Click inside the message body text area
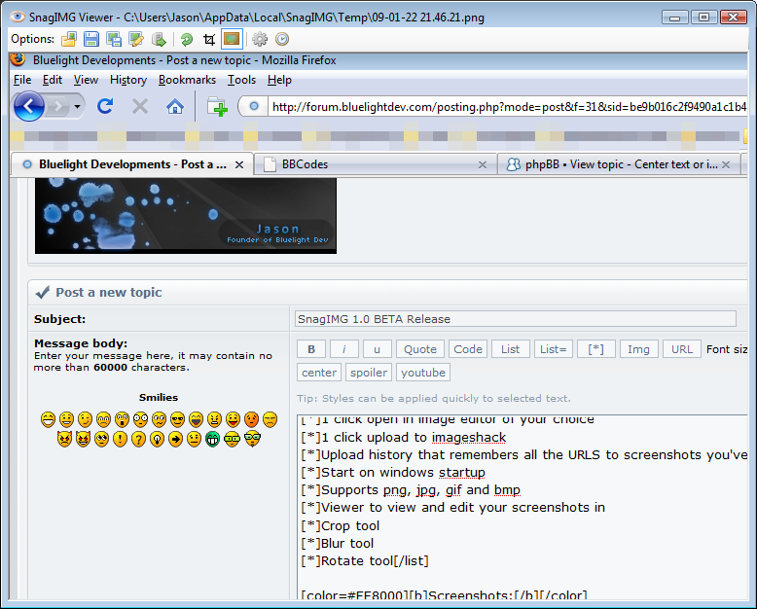 click(523, 507)
